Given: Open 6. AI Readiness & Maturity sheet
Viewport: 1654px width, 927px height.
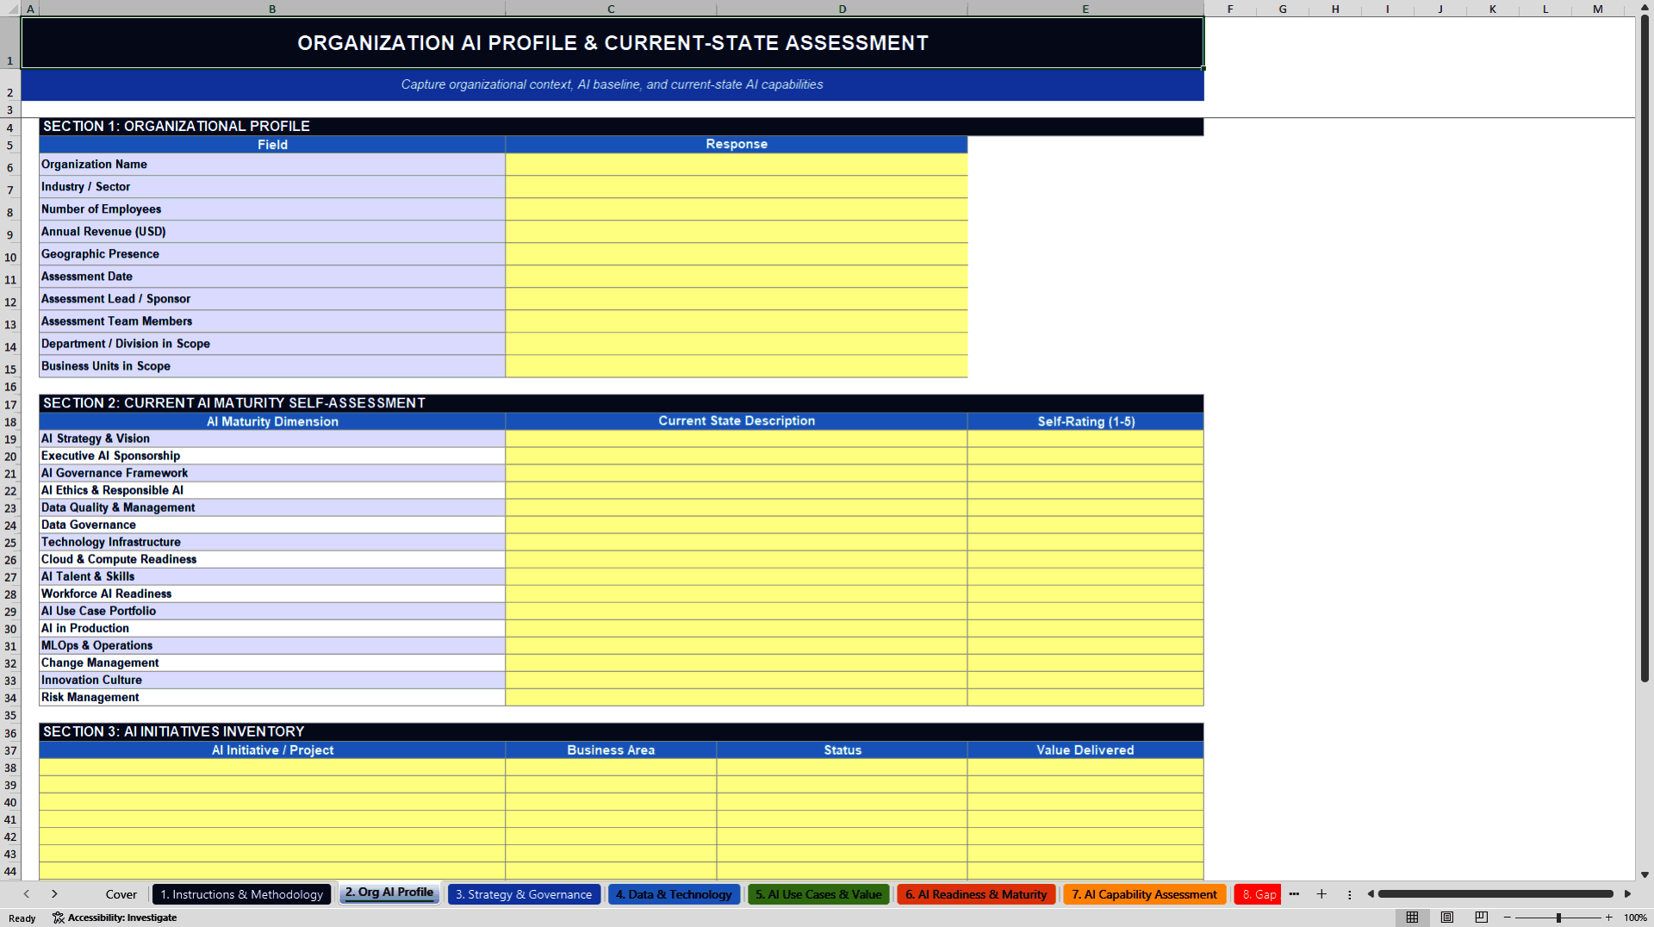Looking at the screenshot, I should tap(976, 894).
